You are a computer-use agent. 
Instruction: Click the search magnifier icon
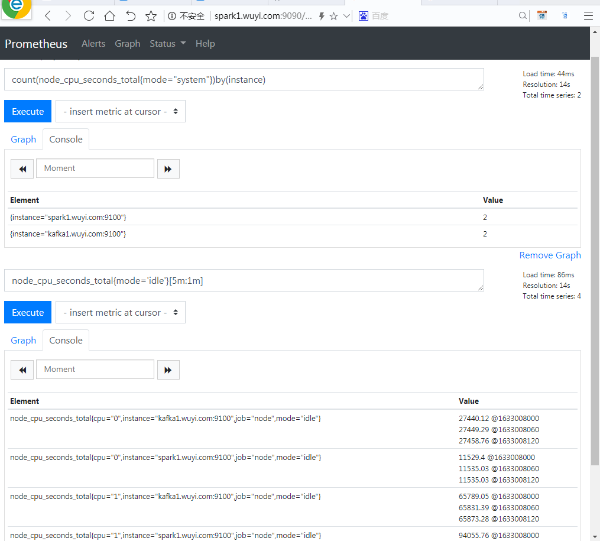tap(523, 16)
